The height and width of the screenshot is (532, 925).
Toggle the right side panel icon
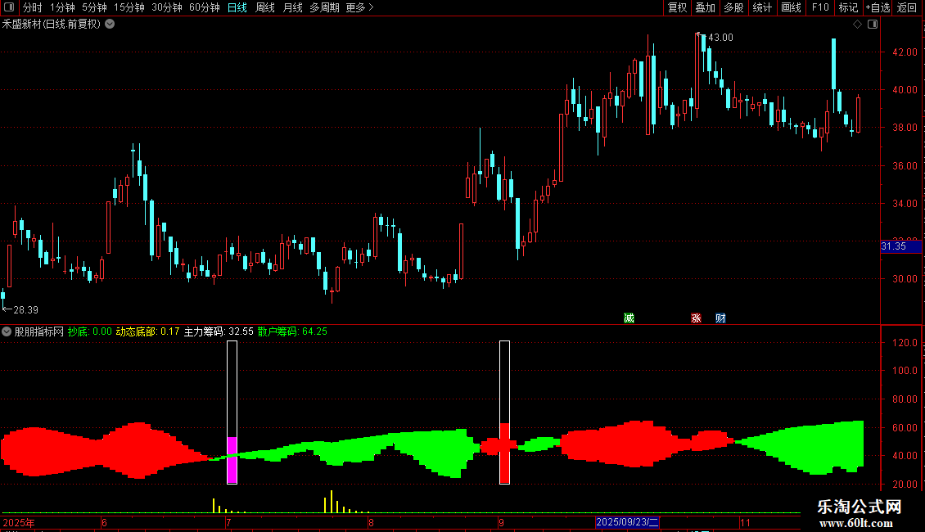pyautogui.click(x=873, y=25)
